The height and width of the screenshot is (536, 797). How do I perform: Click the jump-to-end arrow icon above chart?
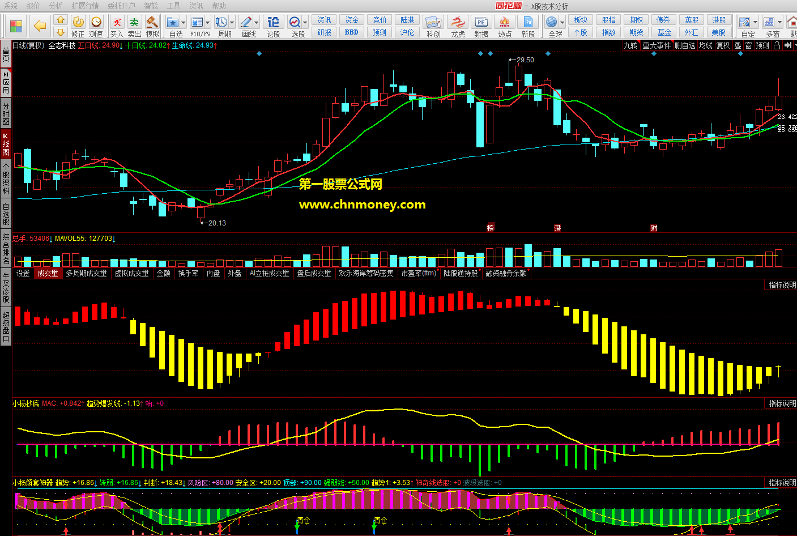pos(788,45)
